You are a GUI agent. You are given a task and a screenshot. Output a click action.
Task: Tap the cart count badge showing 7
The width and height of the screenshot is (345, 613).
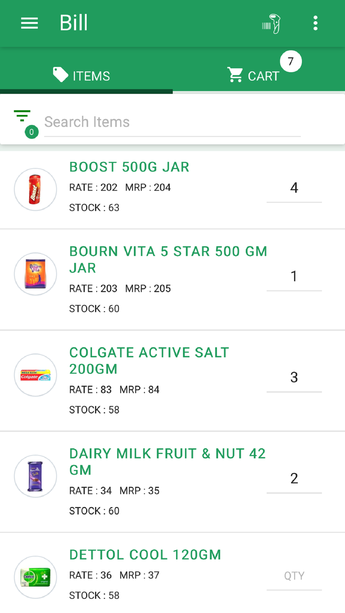tap(290, 61)
